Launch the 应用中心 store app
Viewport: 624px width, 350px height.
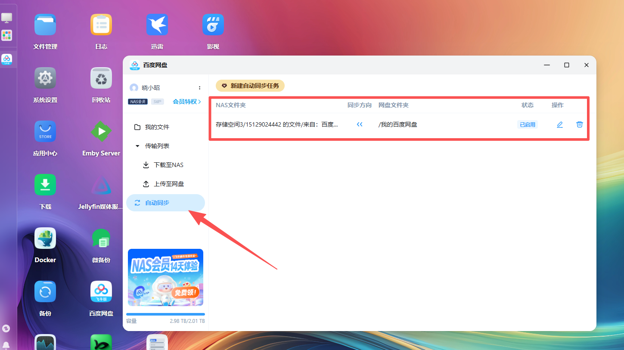(x=45, y=131)
